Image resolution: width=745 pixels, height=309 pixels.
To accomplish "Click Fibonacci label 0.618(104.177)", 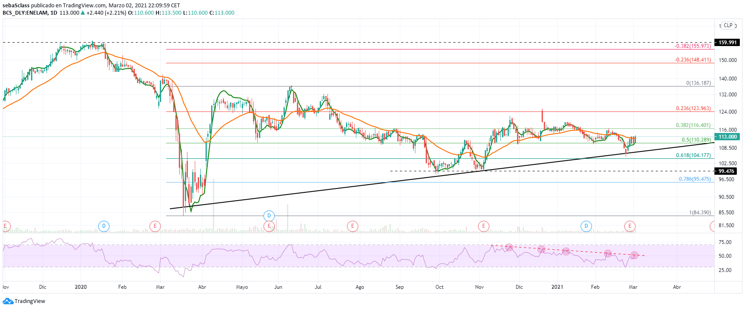I will 693,155.
